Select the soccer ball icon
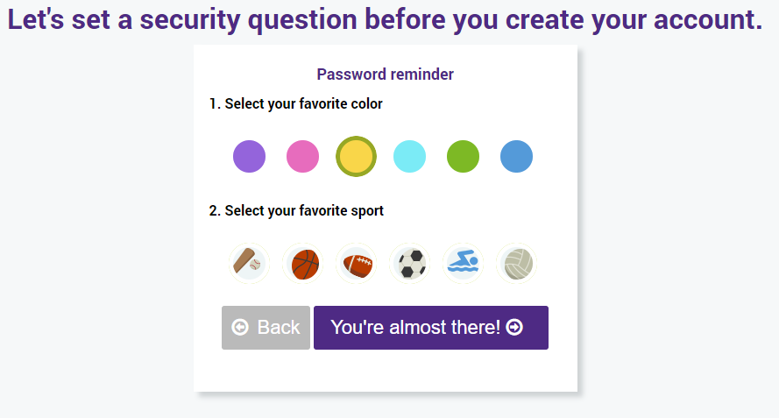The width and height of the screenshot is (779, 418). 409,264
